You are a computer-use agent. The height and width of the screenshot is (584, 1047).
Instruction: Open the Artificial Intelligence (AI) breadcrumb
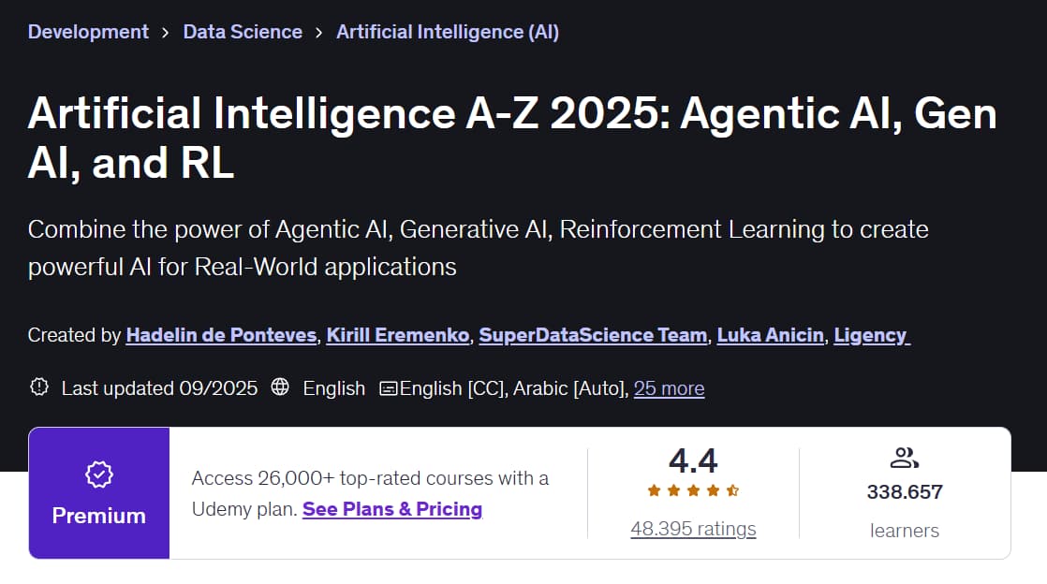[447, 31]
